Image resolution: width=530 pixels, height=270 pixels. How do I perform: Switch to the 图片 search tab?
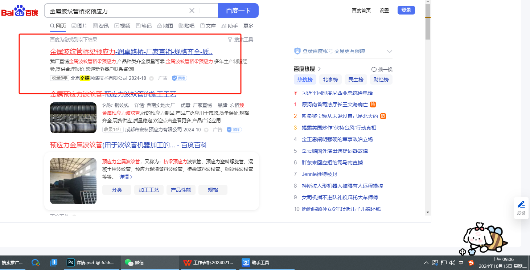[79, 26]
